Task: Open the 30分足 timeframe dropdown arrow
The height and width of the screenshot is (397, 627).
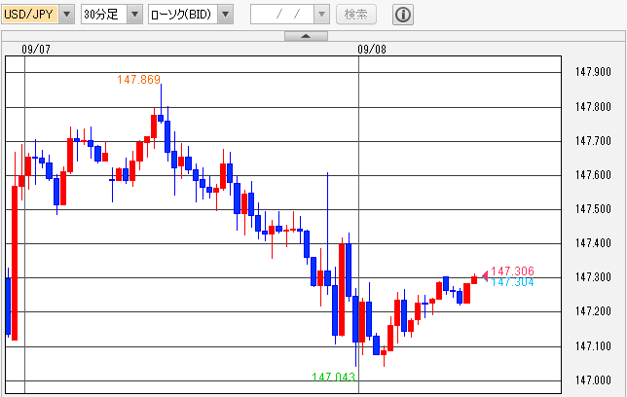Action: click(134, 15)
